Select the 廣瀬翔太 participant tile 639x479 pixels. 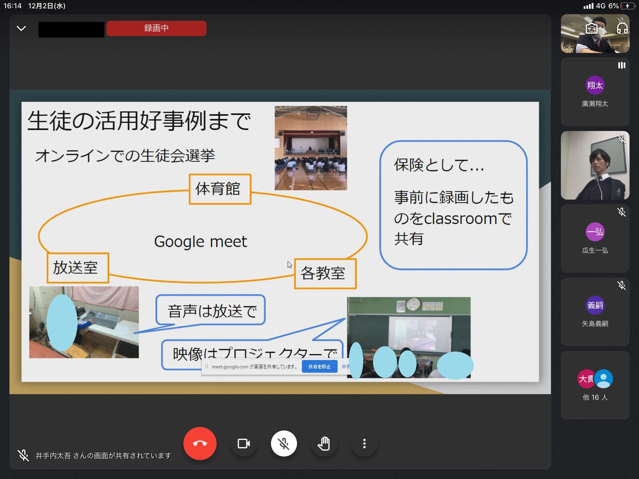click(595, 92)
